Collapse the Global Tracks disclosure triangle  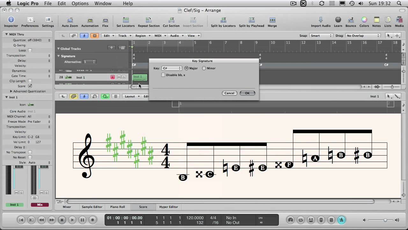[x=58, y=49]
